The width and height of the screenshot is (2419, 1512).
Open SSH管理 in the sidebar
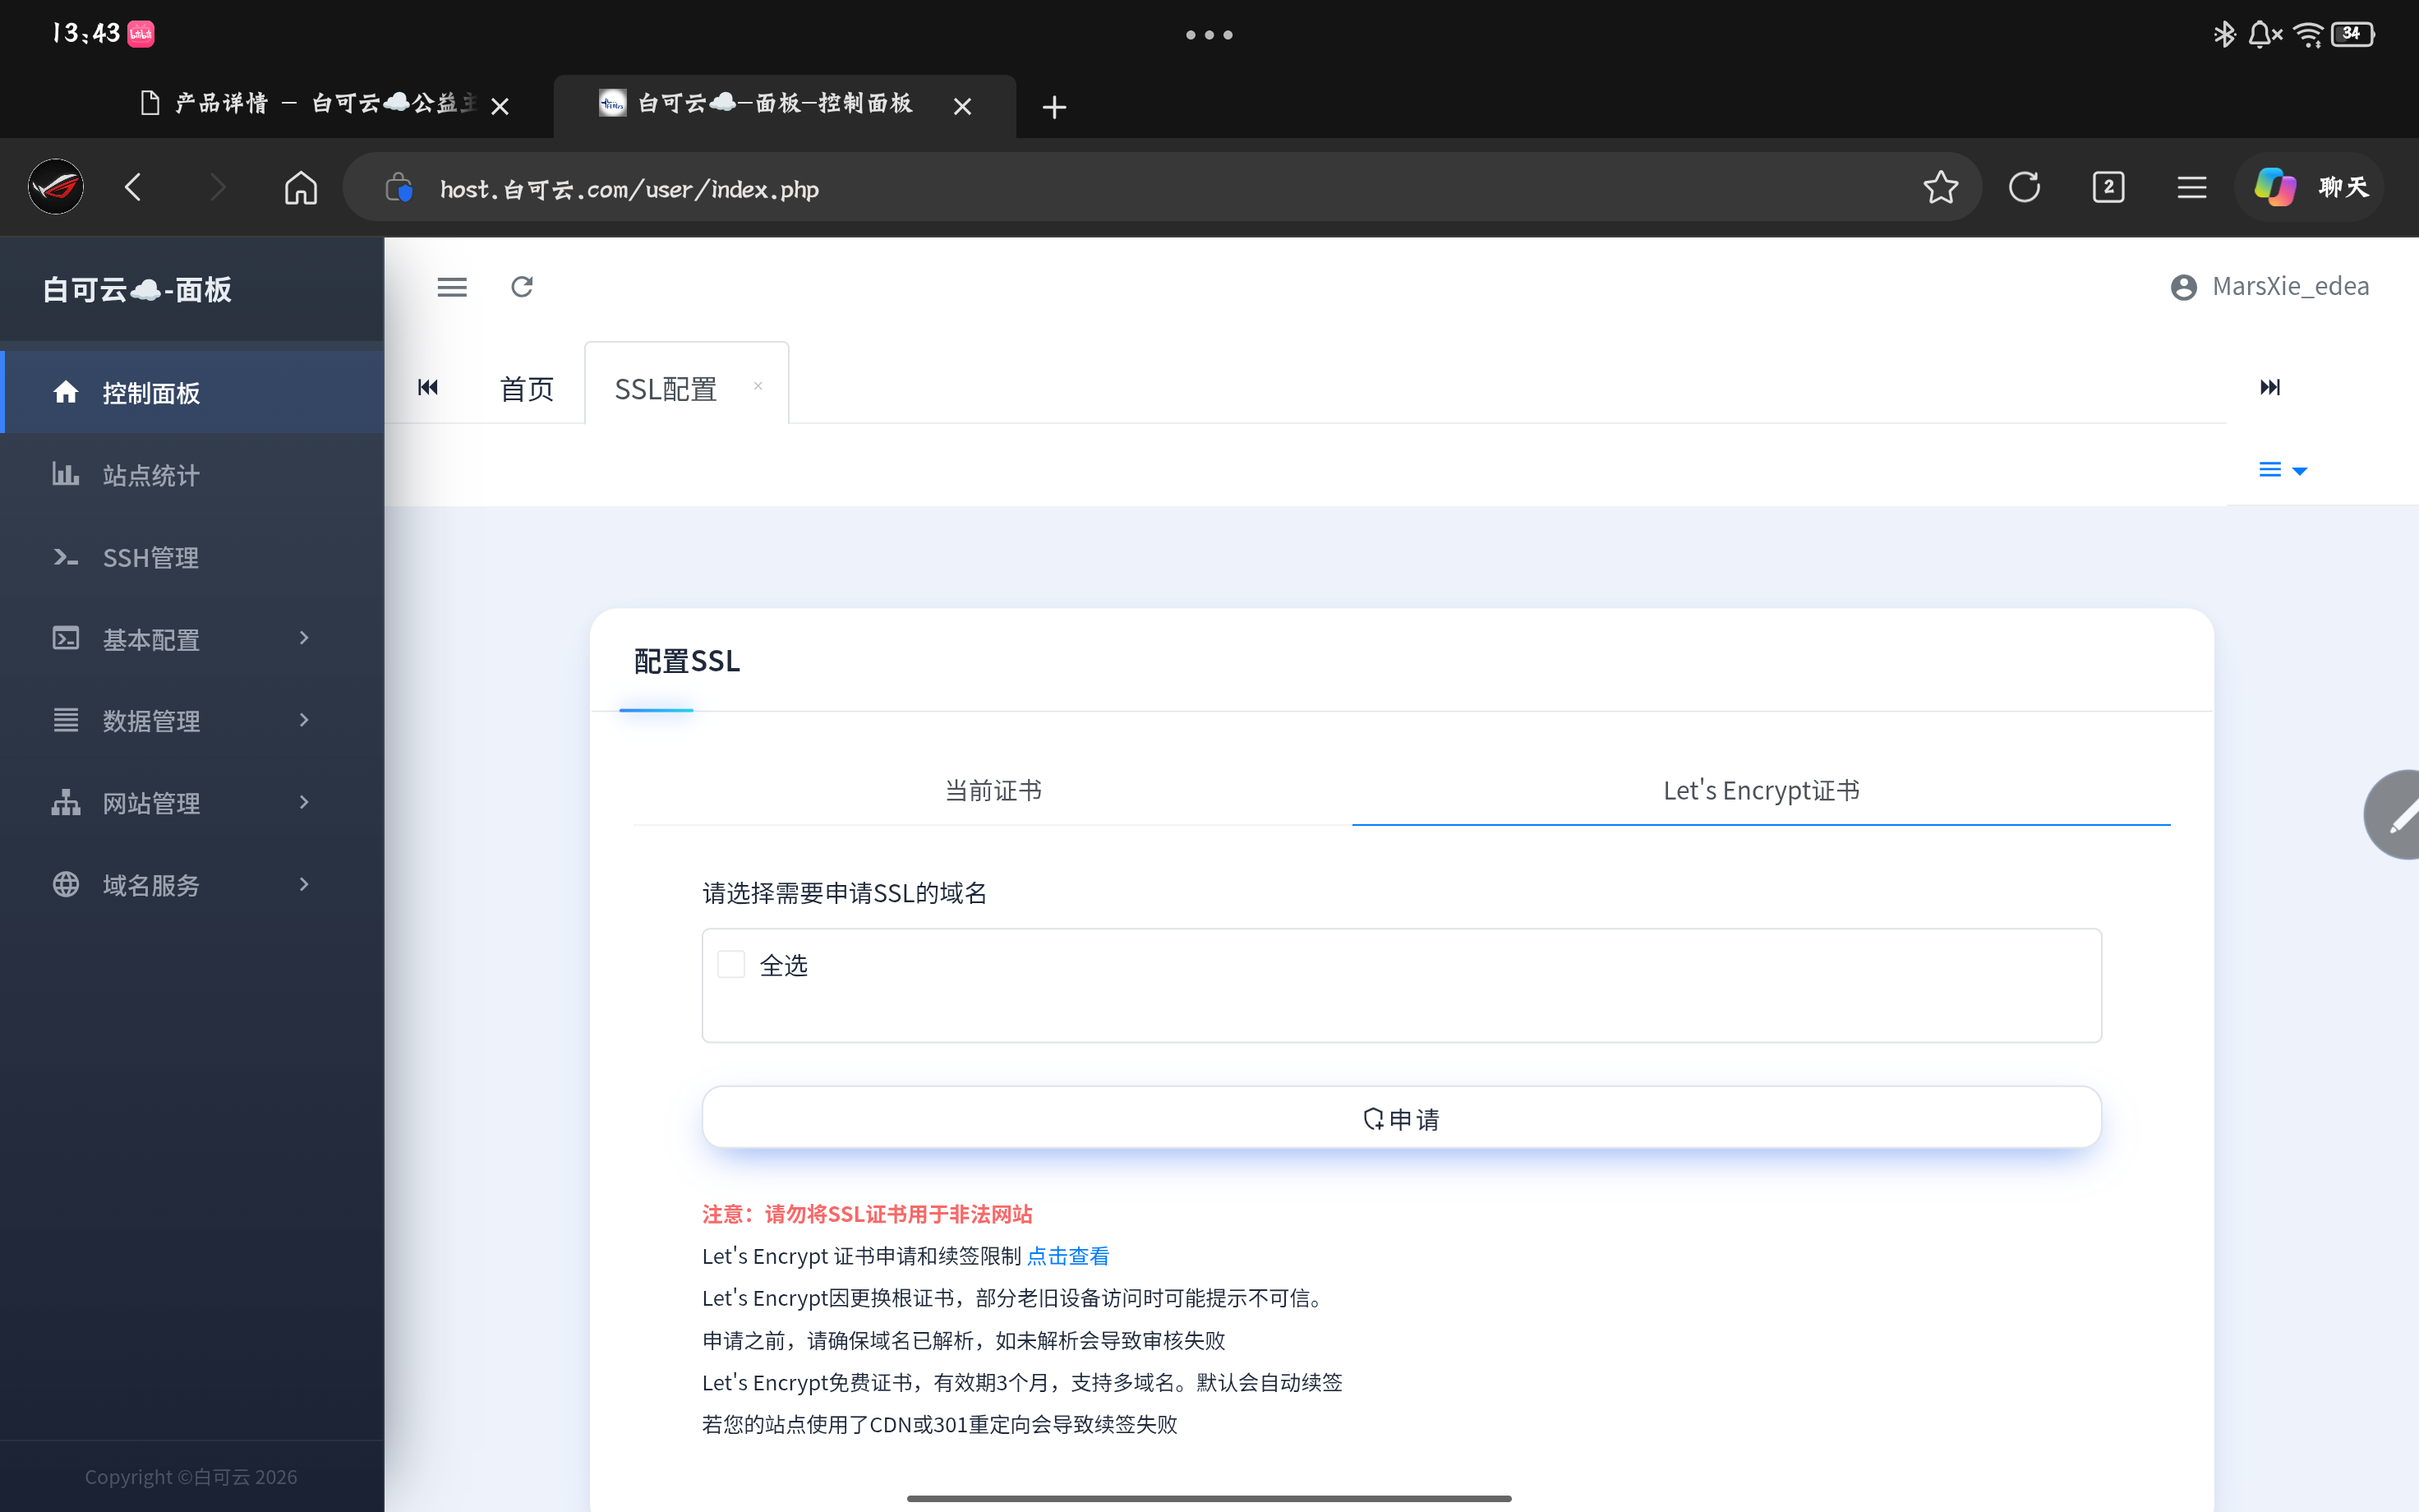(192, 556)
